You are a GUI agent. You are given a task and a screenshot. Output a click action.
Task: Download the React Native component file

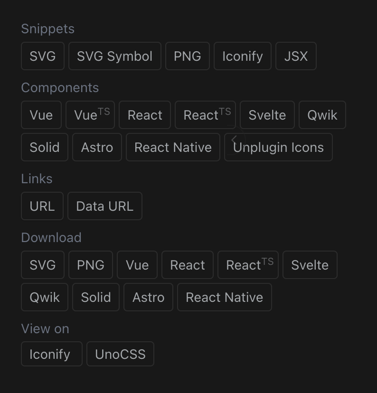tap(225, 297)
